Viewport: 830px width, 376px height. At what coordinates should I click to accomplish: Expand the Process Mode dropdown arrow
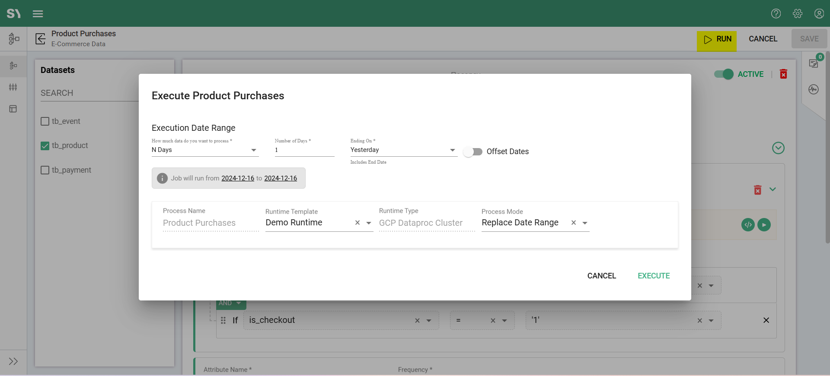tap(585, 223)
